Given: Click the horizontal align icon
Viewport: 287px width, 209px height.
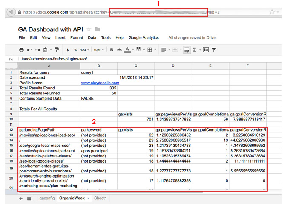Looking at the screenshot, I should point(164,50).
